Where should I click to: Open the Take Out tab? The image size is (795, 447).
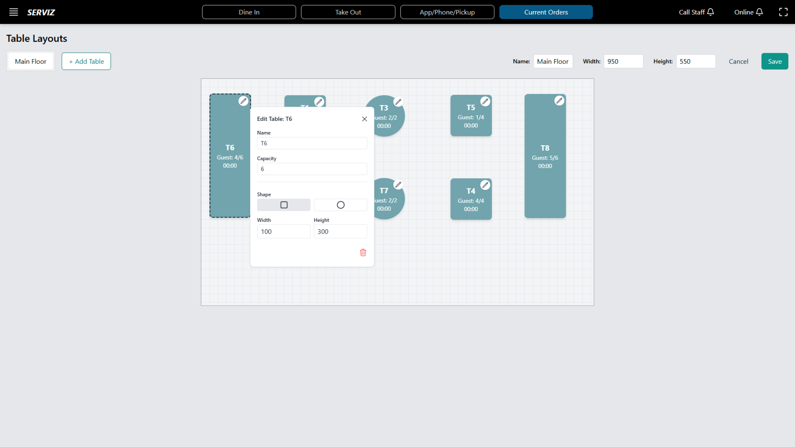point(348,12)
